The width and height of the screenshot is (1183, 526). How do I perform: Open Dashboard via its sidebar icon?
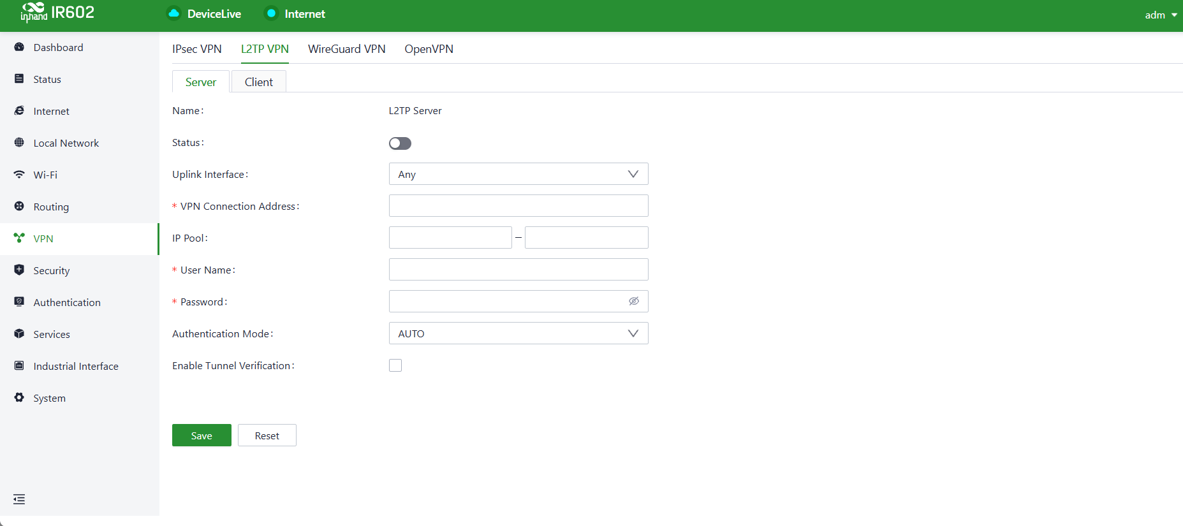point(19,47)
